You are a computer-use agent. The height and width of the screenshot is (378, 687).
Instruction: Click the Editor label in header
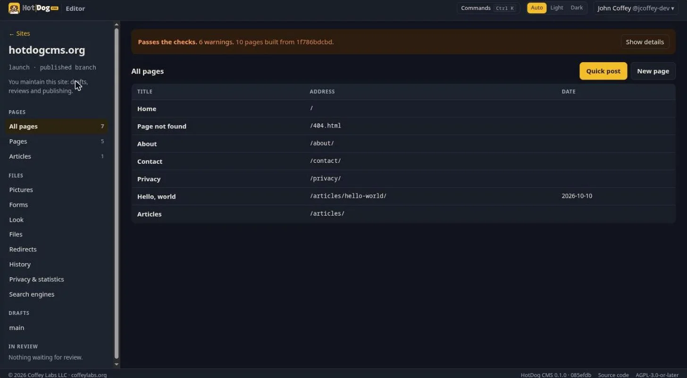point(75,8)
